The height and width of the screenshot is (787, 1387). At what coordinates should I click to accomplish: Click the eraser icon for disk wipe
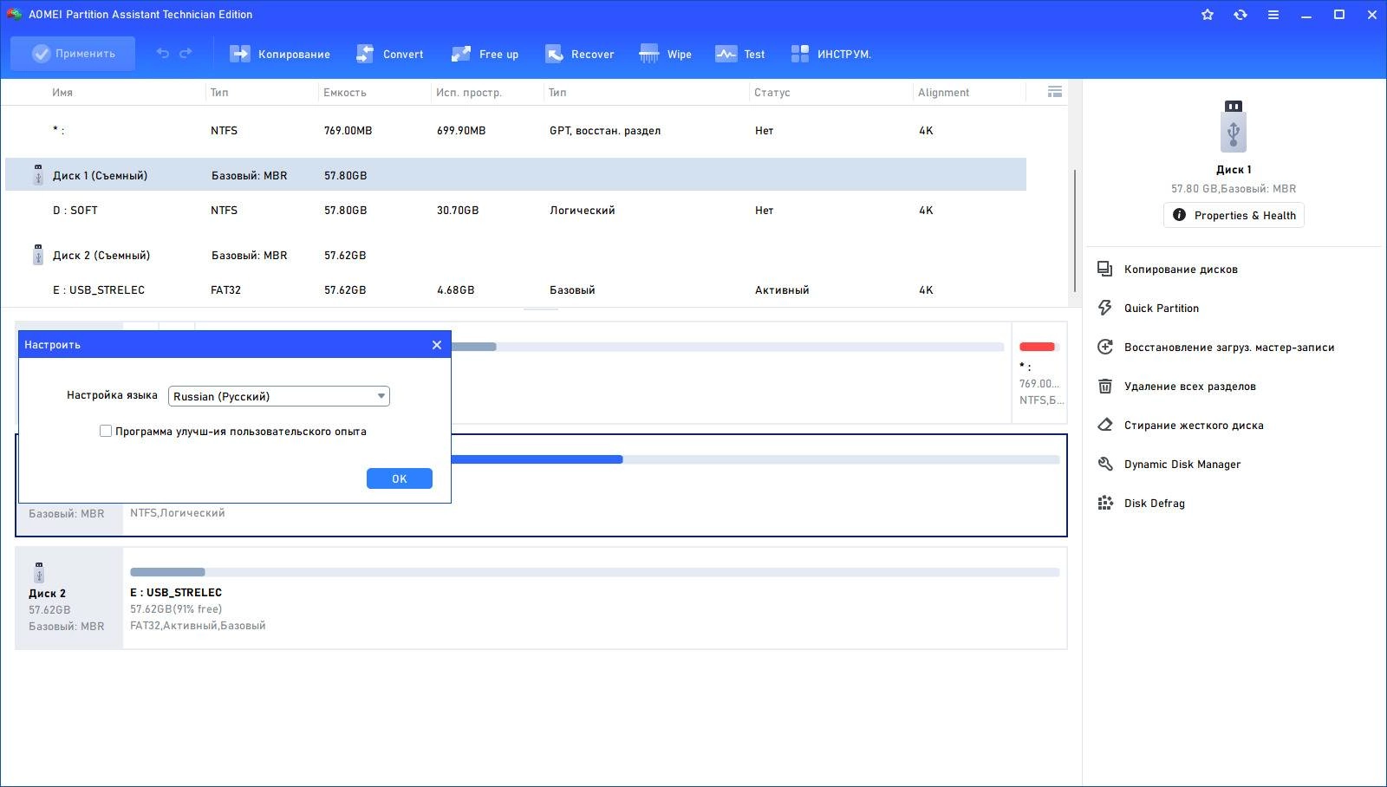tap(1105, 425)
